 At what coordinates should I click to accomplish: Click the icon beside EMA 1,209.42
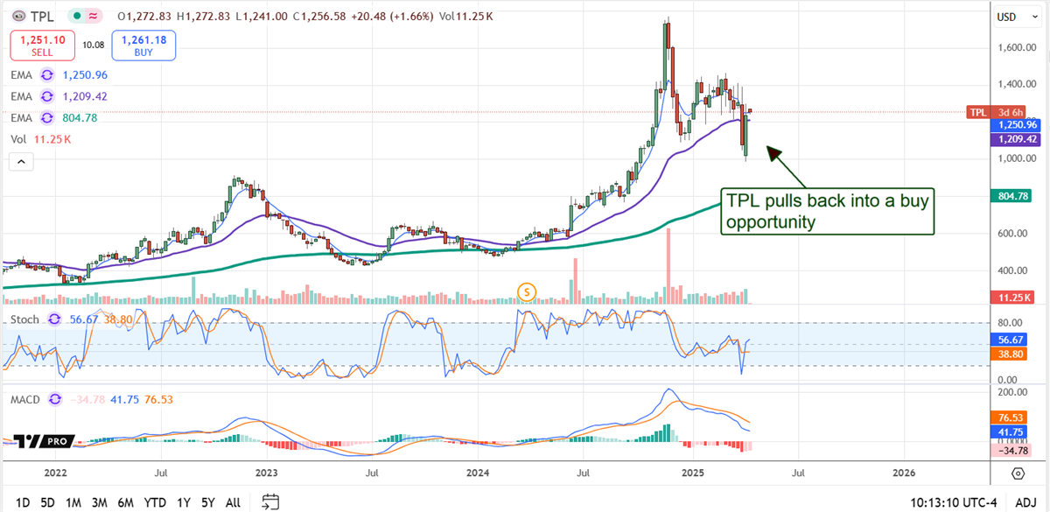click(x=46, y=96)
